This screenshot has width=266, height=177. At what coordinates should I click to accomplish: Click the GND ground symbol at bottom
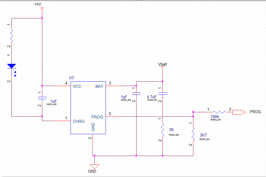click(x=94, y=166)
